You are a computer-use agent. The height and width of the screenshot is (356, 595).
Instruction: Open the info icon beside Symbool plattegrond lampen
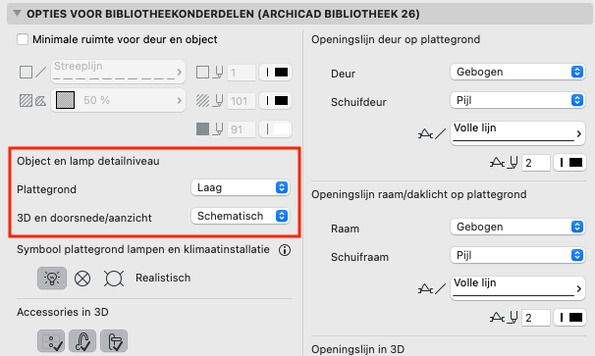pyautogui.click(x=285, y=250)
